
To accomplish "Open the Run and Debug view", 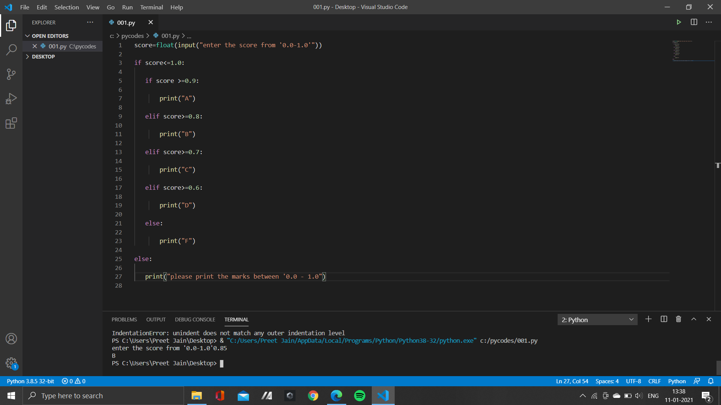I will [11, 98].
